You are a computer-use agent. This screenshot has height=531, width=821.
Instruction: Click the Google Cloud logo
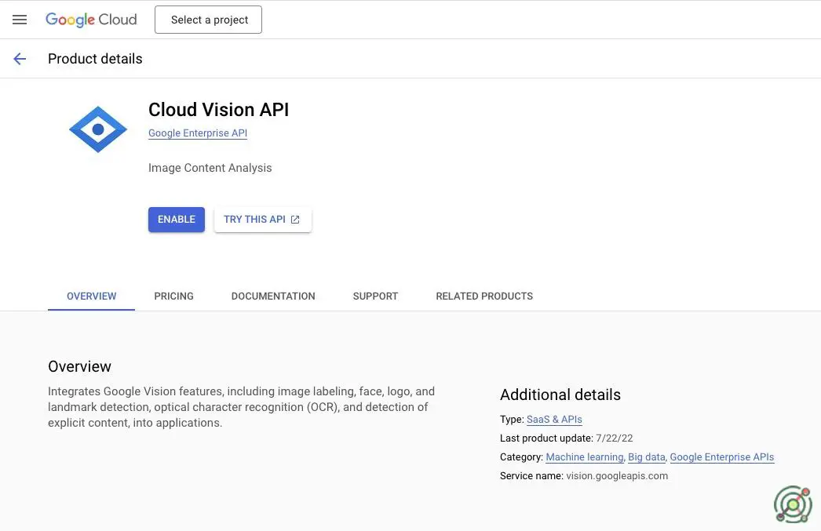91,20
